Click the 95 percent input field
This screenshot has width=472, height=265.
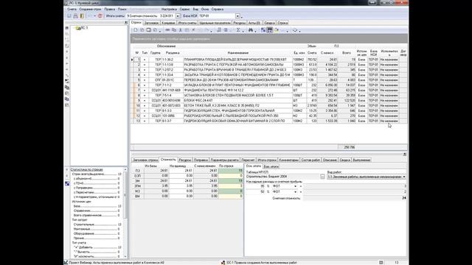point(256,186)
